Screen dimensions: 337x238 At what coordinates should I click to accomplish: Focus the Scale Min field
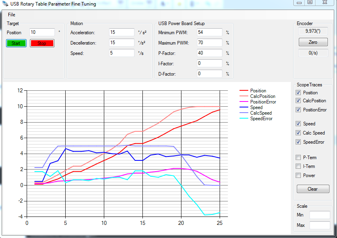(x=319, y=215)
